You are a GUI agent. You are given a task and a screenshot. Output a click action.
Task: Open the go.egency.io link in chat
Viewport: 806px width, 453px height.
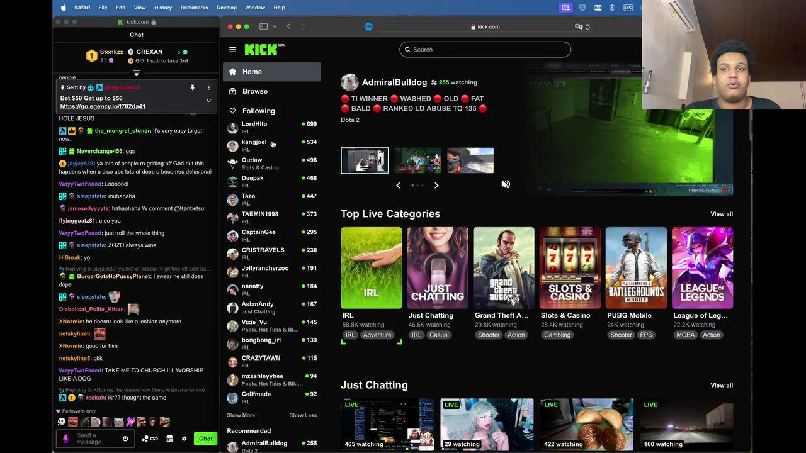point(103,106)
